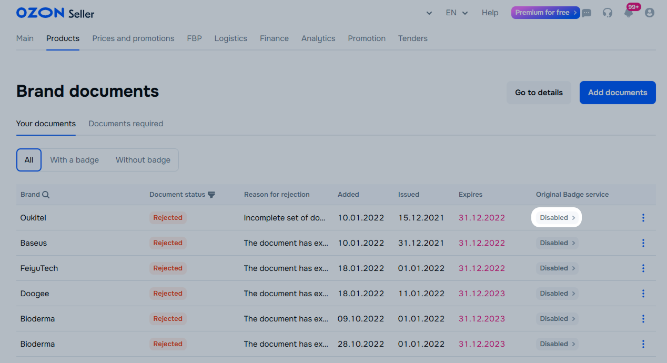Screen dimensions: 667x363
Task: Click the Rejected status for Baseus
Action: click(x=168, y=243)
